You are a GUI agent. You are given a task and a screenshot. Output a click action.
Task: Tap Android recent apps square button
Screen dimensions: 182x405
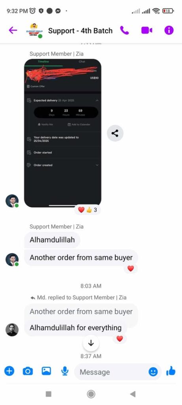coord(49,394)
